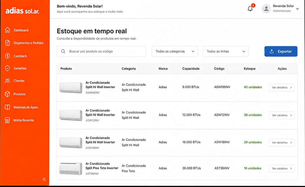Click the user avatar icon
The width and height of the screenshot is (305, 187).
(266, 9)
